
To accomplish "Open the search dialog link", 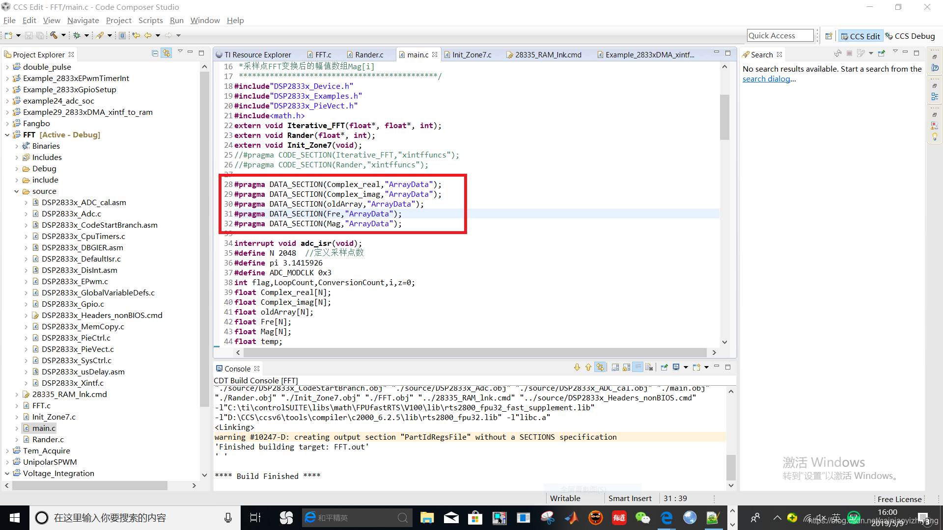I will click(x=766, y=79).
